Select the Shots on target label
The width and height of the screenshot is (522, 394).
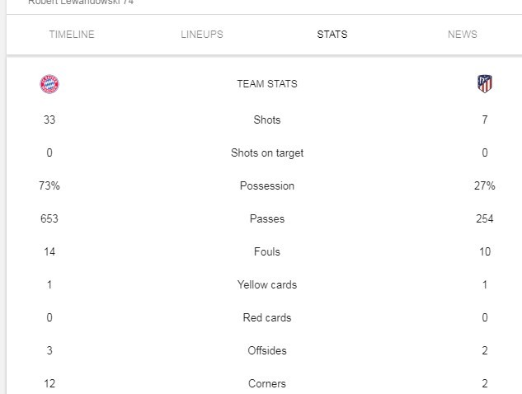click(x=267, y=153)
